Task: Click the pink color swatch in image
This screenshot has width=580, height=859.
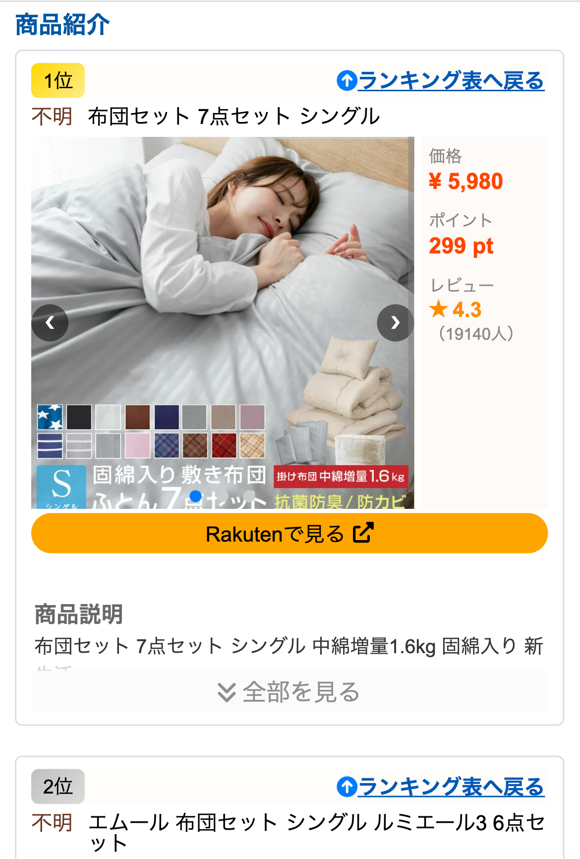Action: point(138,445)
